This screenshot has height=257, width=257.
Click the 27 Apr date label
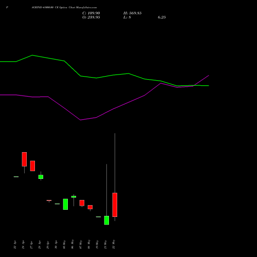(x=31, y=245)
